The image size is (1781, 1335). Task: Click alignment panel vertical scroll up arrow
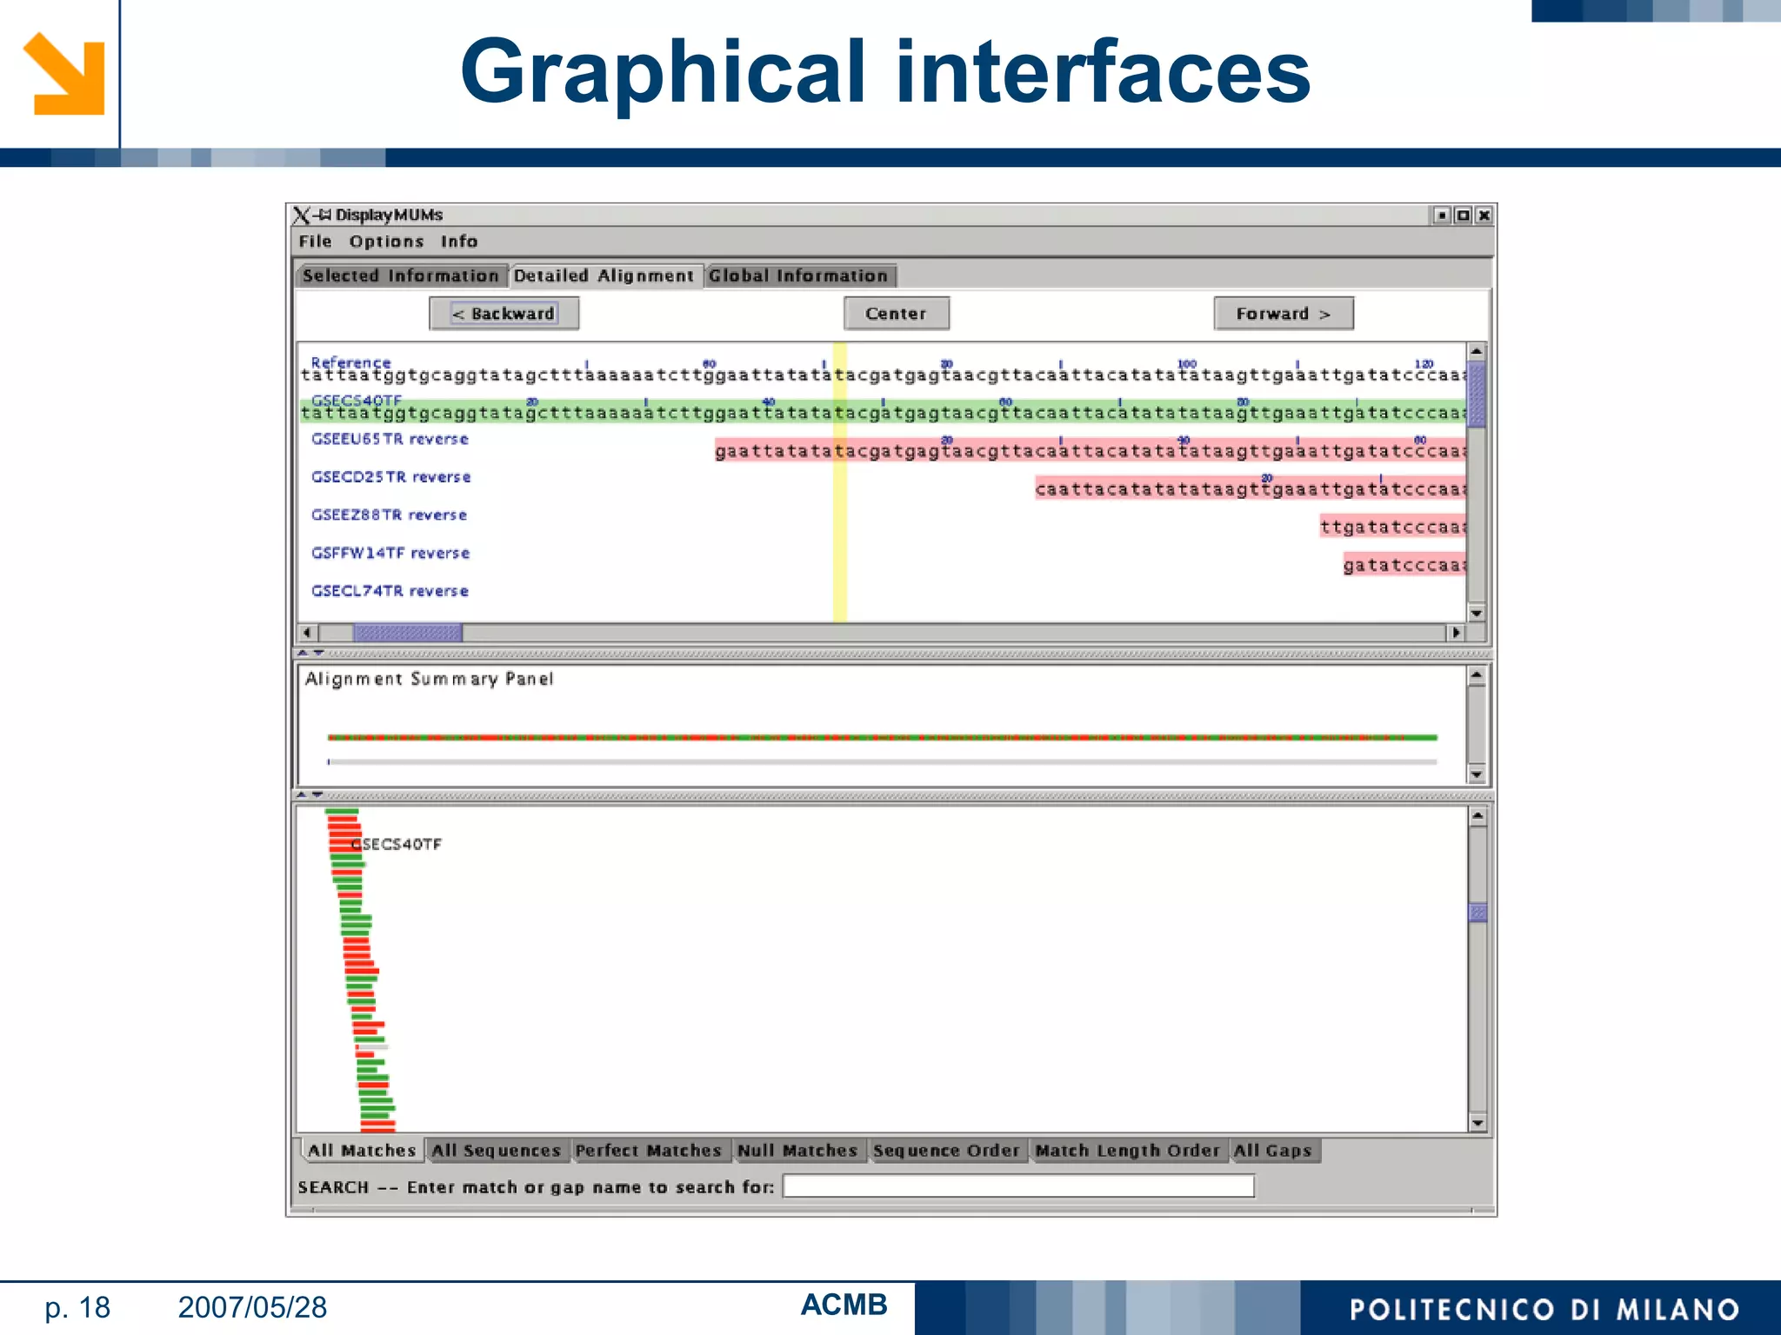pyautogui.click(x=1477, y=351)
